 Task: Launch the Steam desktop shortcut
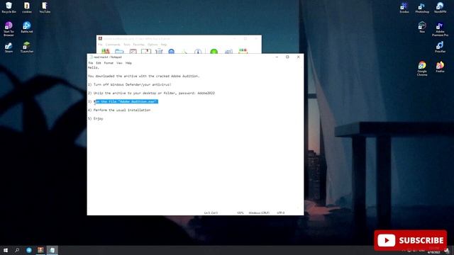pyautogui.click(x=9, y=47)
